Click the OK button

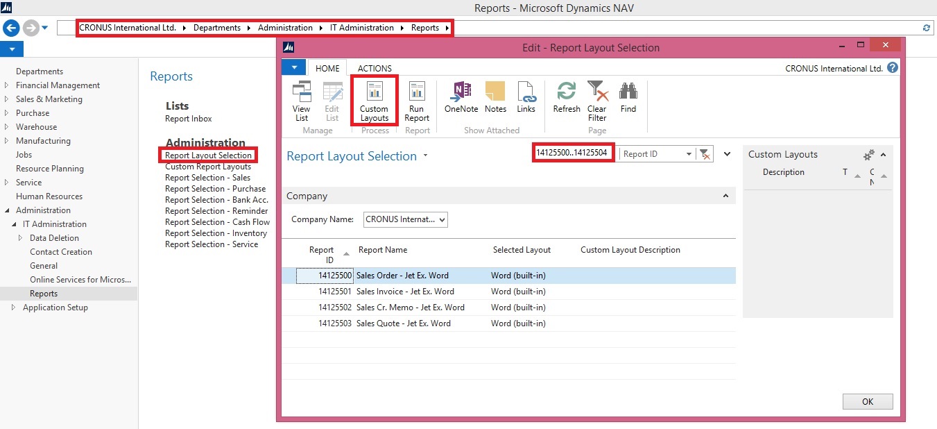[x=868, y=401]
